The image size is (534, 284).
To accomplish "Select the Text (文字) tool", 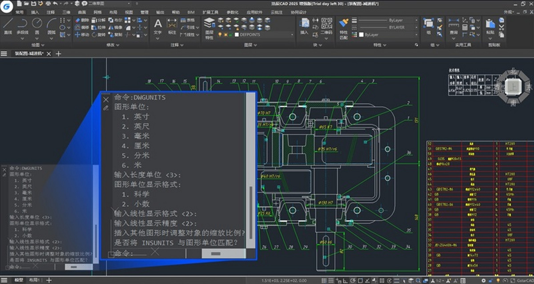I will pos(158,22).
